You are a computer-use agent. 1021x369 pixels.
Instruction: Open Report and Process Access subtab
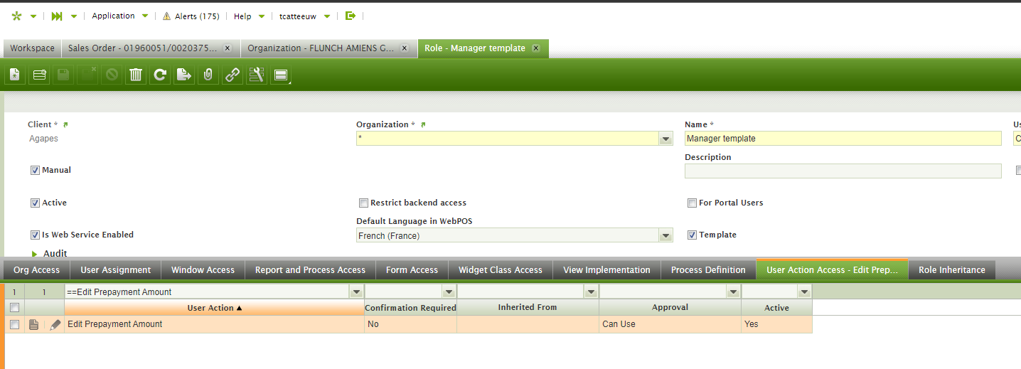pos(310,270)
